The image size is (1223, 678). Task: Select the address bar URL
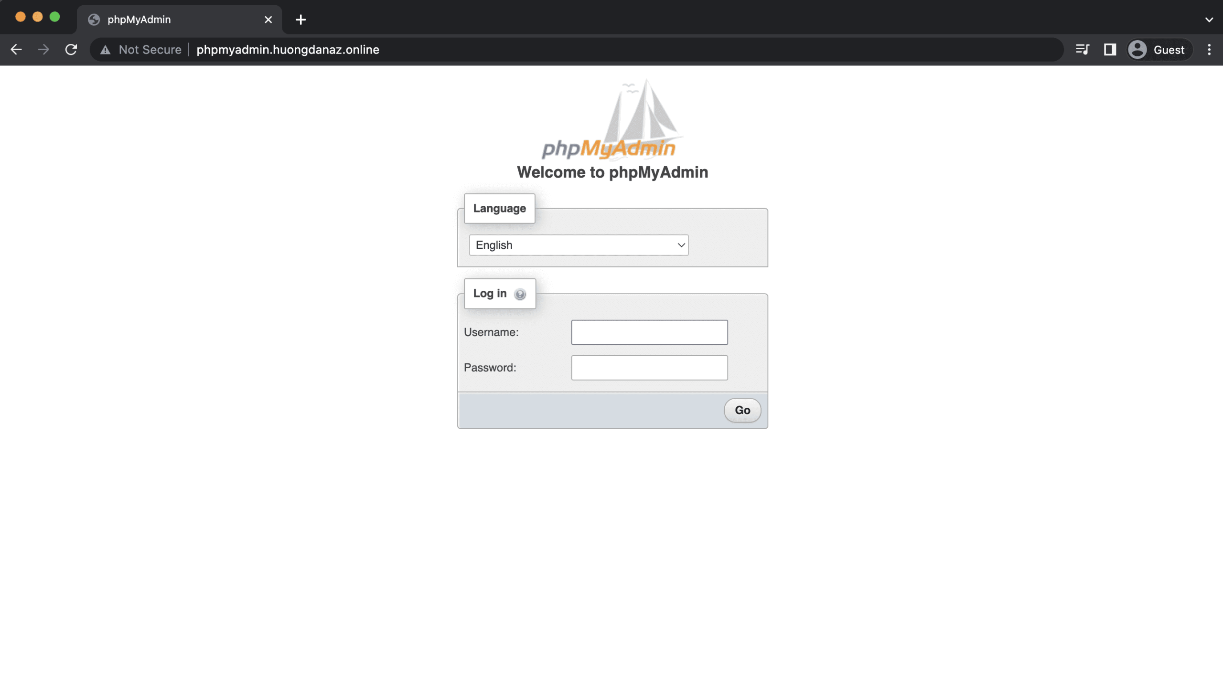tap(288, 49)
